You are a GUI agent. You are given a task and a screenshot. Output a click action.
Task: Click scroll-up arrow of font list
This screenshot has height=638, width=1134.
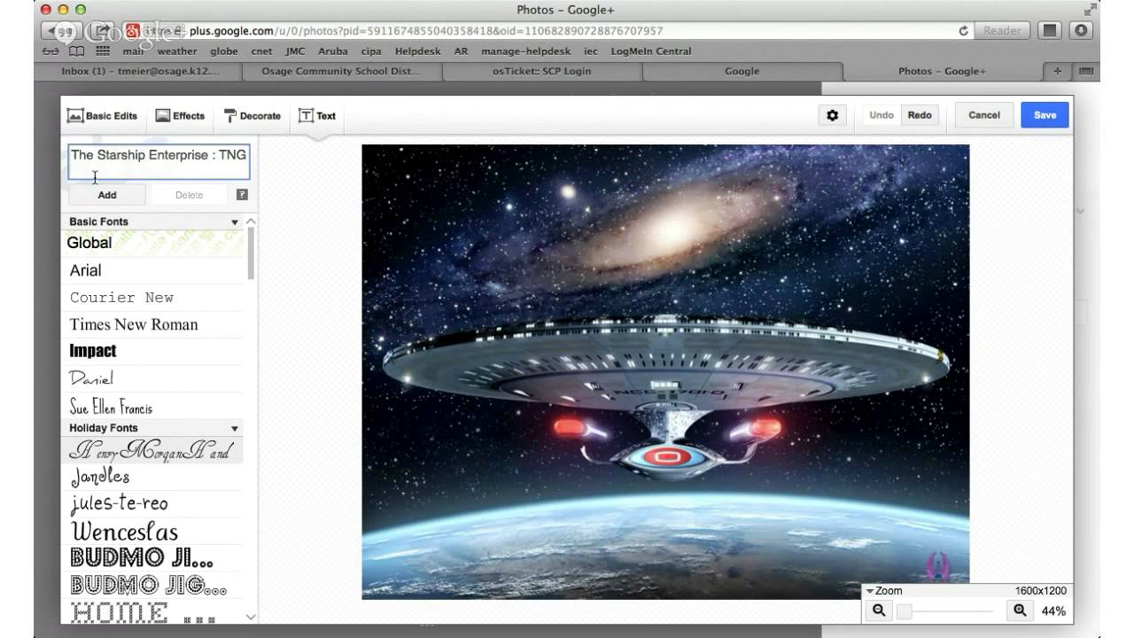251,222
